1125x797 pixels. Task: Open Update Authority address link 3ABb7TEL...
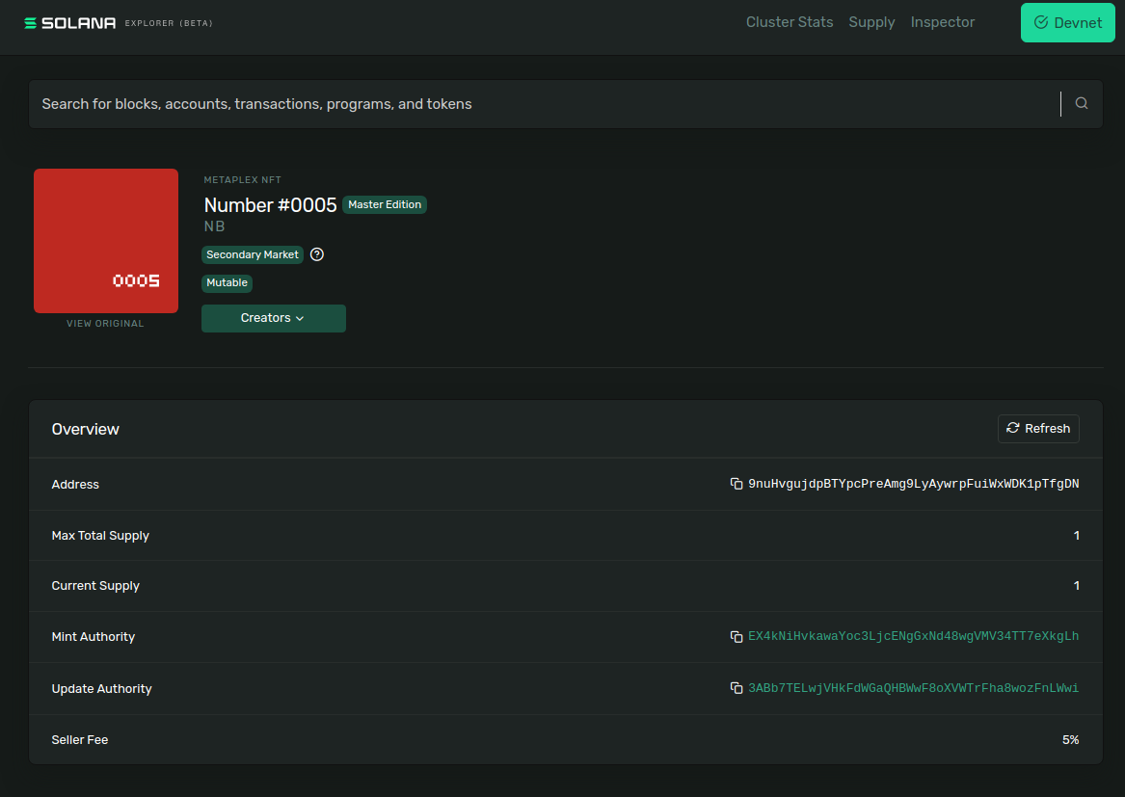913,688
